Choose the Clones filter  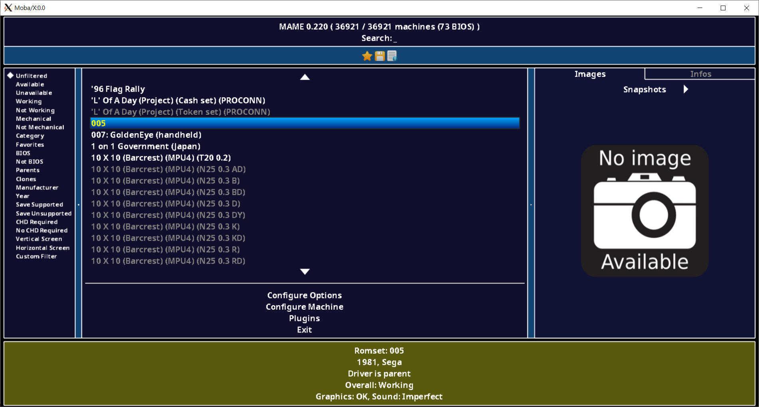(26, 179)
